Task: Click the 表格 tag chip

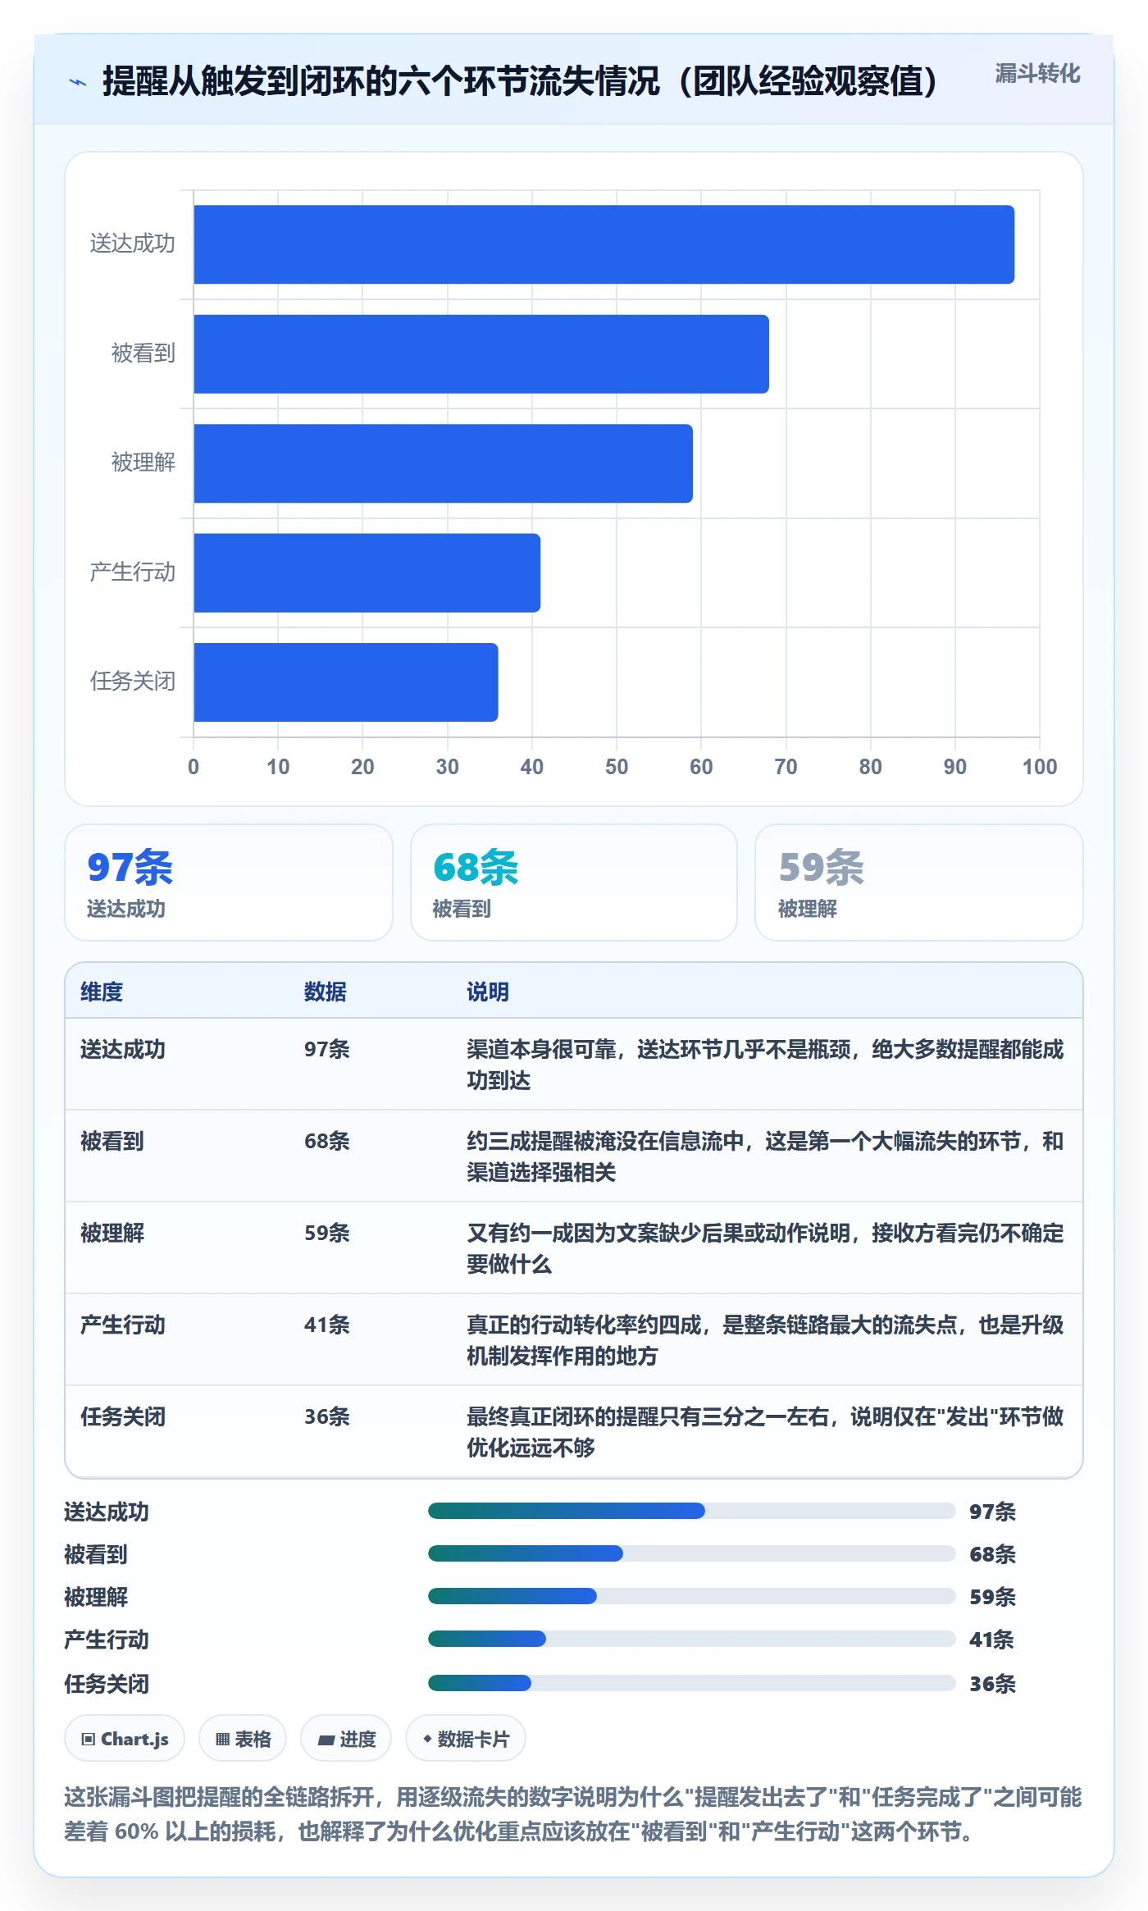Action: click(x=243, y=1739)
